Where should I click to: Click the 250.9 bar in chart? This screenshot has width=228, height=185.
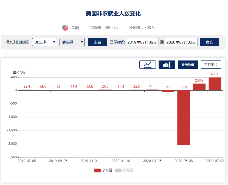click(199, 87)
